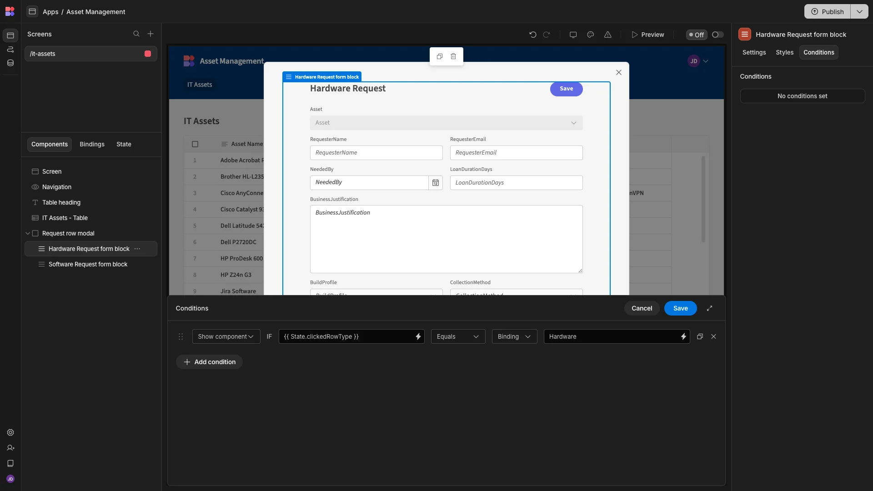Click the Publish button
Viewport: 873px width, 491px height.
[x=828, y=11]
